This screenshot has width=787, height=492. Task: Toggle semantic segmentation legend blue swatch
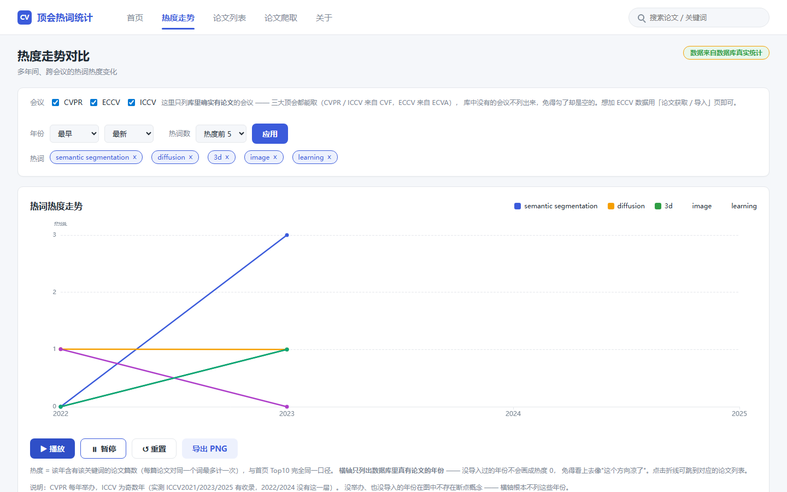[x=518, y=206]
